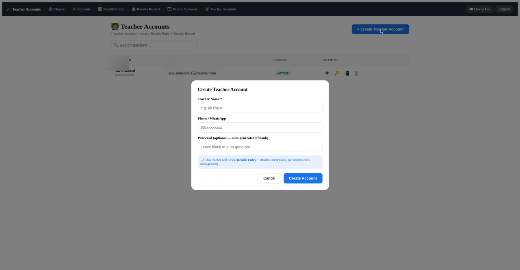The height and width of the screenshot is (270, 520).
Task: Click the eye icon in Sara Ahmed's row
Action: tap(327, 73)
